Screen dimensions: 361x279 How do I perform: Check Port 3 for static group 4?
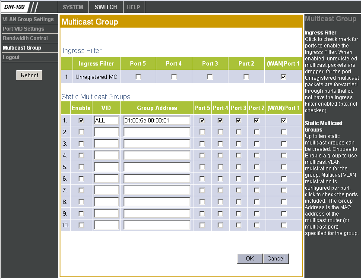(x=238, y=155)
